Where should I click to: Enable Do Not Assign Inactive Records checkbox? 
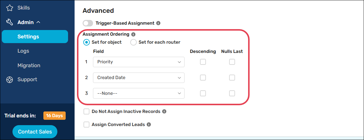86,112
